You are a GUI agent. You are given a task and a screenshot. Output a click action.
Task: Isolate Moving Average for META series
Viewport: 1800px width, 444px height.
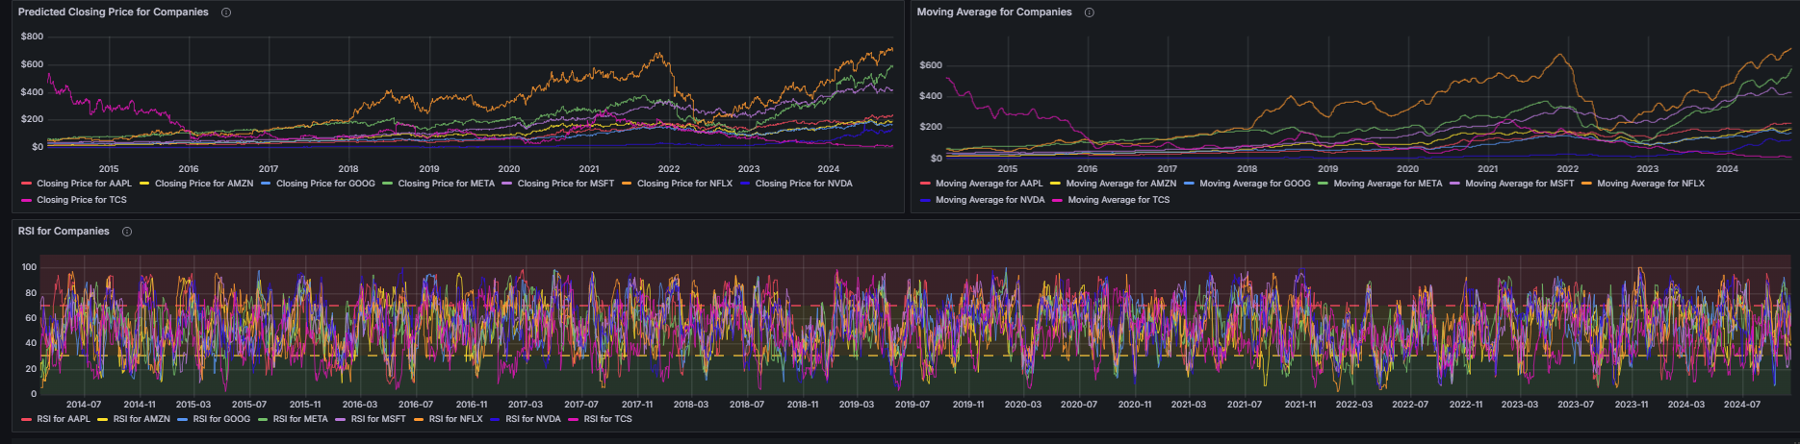click(x=1387, y=184)
